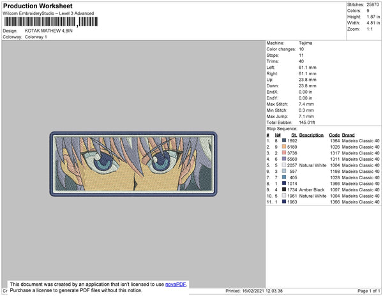Pick orange swatch for stop 2 (5189)
Screen dimensions: 383x296
(x=284, y=147)
